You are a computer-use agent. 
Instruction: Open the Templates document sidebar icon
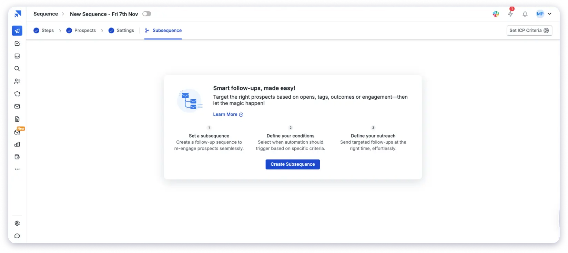(x=17, y=119)
